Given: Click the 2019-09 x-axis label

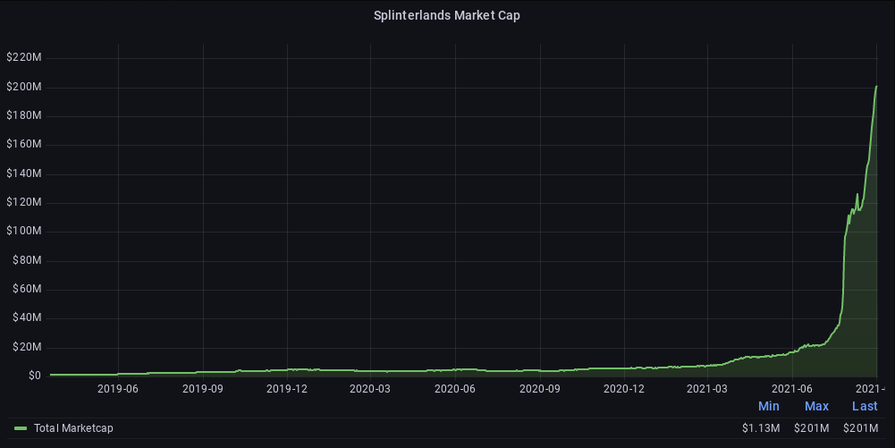Looking at the screenshot, I should click(x=203, y=389).
